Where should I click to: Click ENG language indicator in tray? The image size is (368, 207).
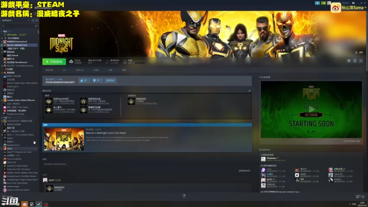[354, 204]
